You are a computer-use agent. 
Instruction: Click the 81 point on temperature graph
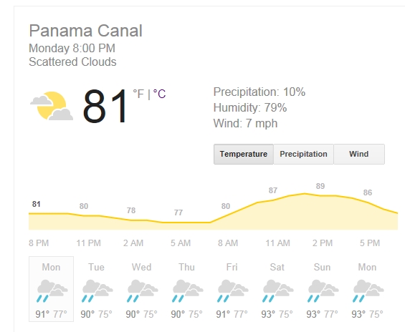coord(36,204)
